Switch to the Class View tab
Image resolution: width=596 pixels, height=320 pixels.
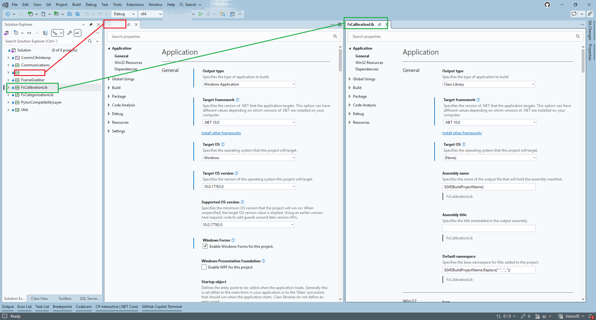[39, 299]
